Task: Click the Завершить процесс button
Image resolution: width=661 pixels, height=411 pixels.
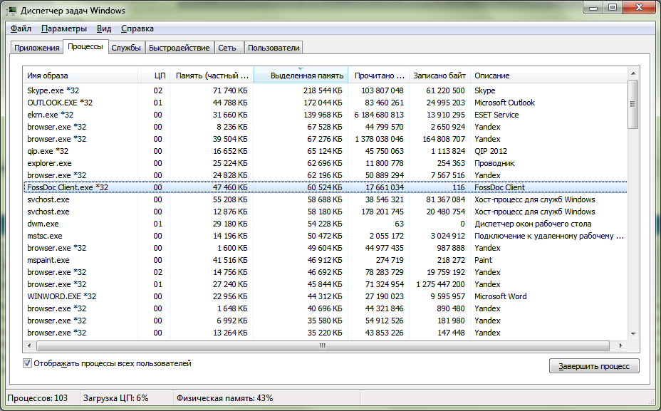Action: pos(594,366)
